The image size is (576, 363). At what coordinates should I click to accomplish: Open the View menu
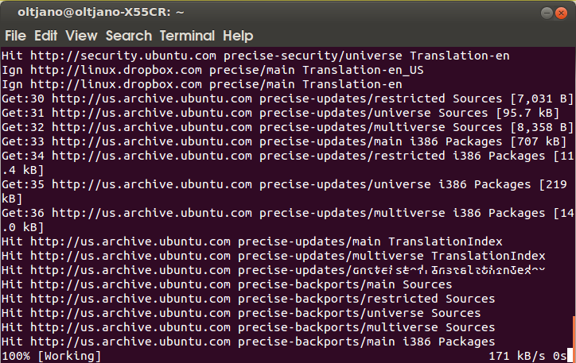tap(81, 36)
